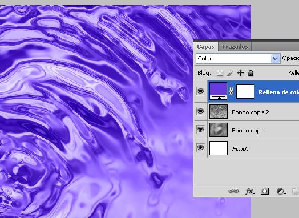The height and width of the screenshot is (218, 299).
Task: Open the fx layer style menu
Action: tap(250, 191)
